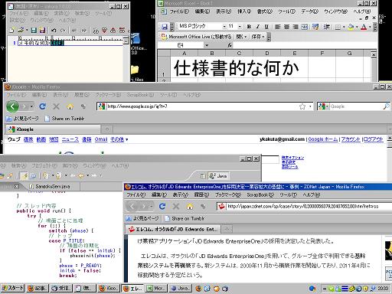The image size is (392, 294).
Task: Align cell text left in Excel
Action: click(x=278, y=26)
